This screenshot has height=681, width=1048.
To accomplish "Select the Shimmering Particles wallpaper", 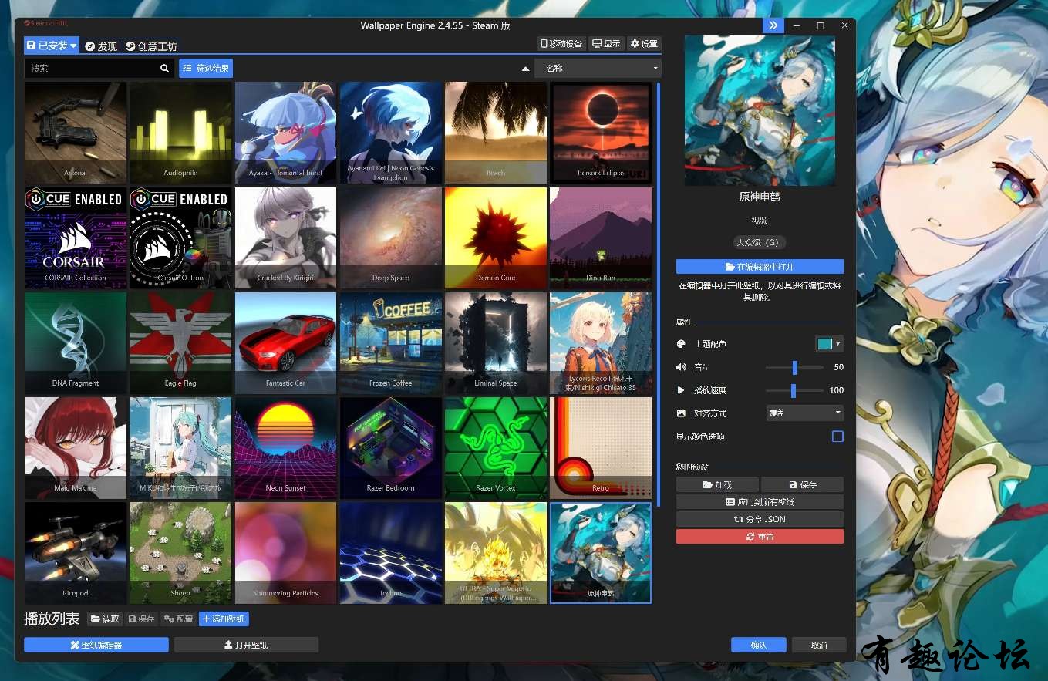I will (x=285, y=553).
